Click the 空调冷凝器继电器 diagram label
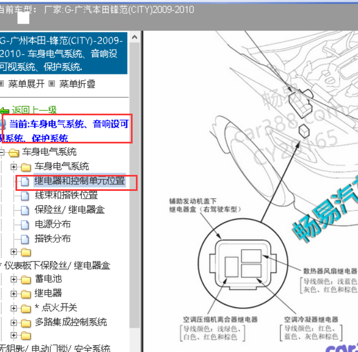Screen dimensions: 358x352 click(311, 319)
